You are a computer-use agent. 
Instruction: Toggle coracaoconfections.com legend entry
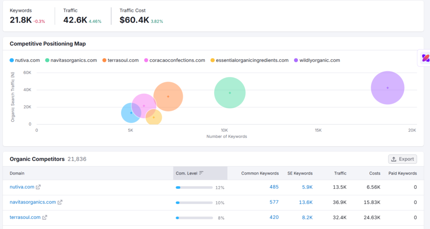click(175, 60)
